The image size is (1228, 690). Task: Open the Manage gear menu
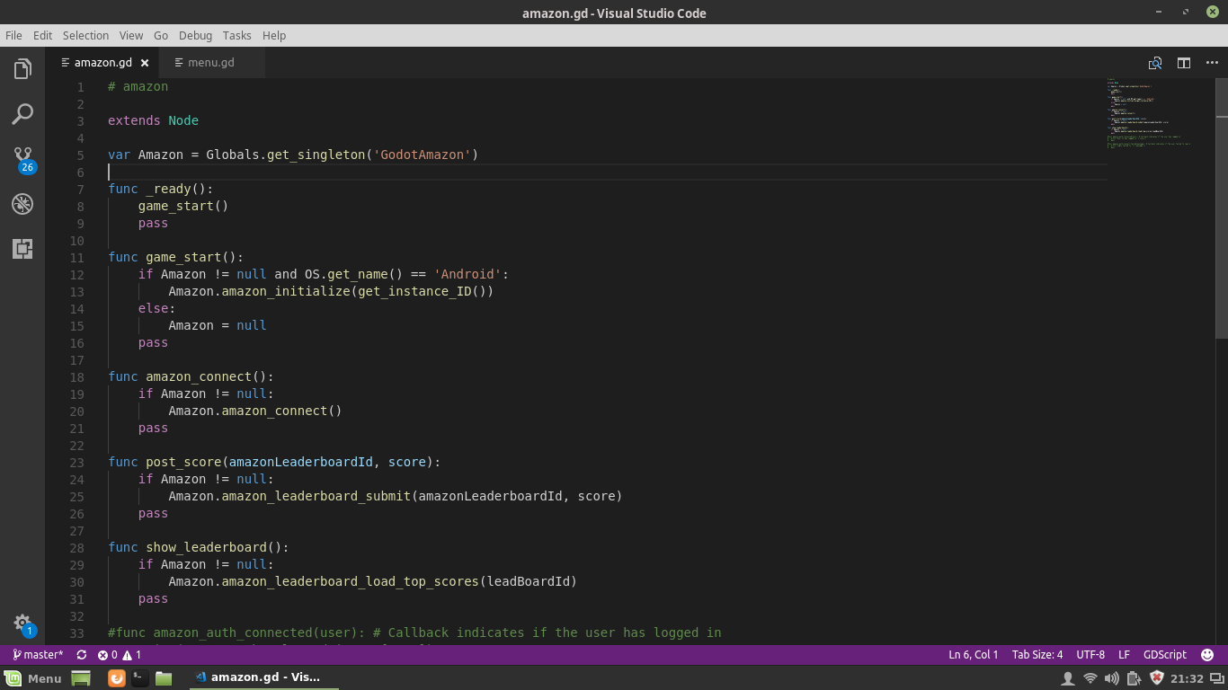point(22,624)
